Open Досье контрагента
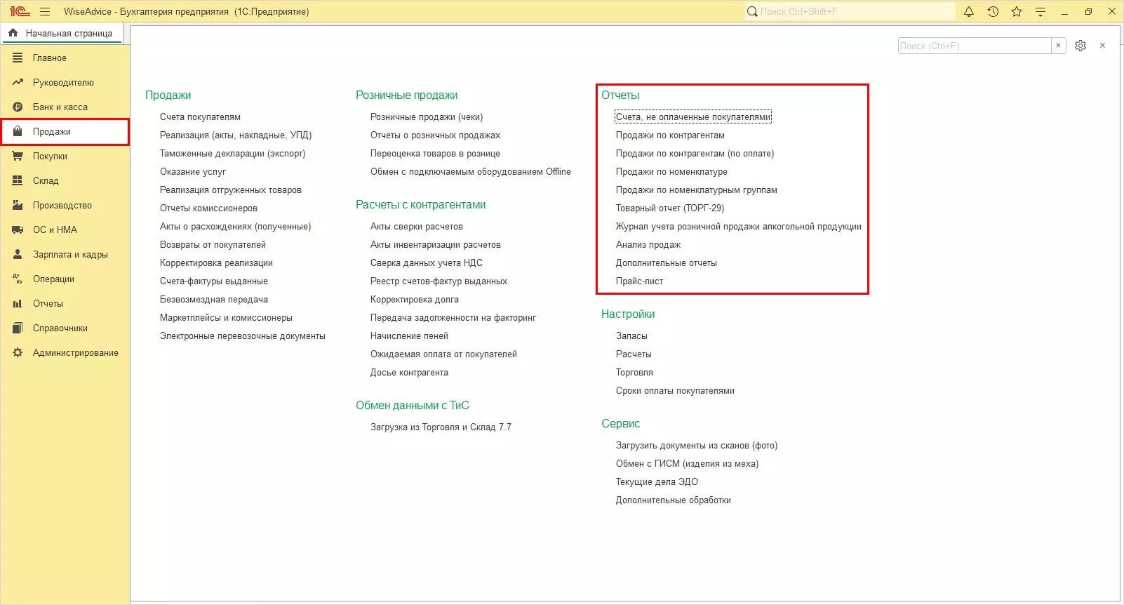 coord(409,372)
